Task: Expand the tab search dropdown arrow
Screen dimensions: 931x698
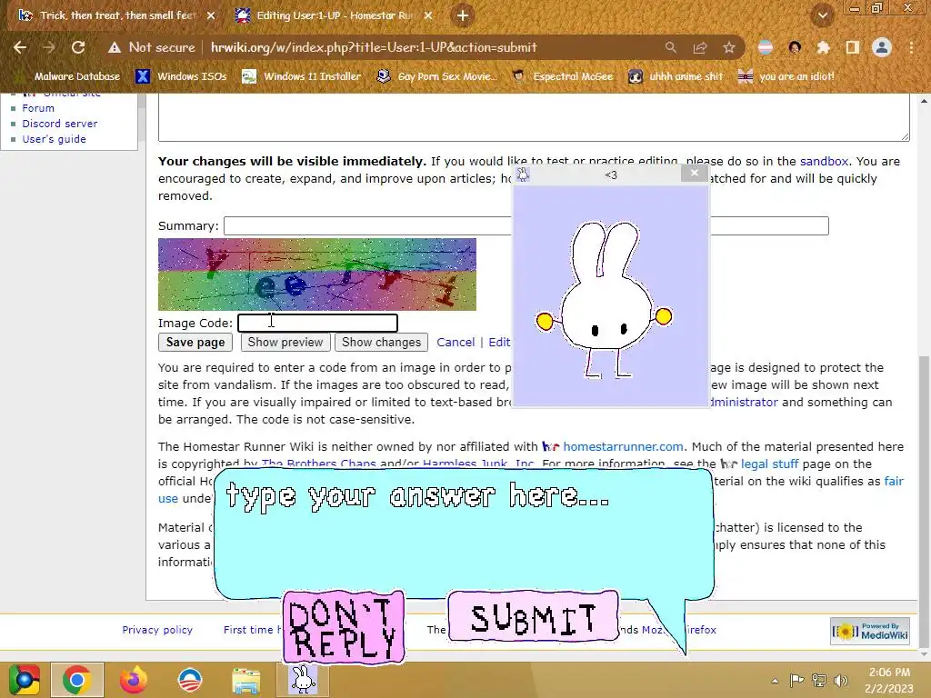Action: [x=822, y=15]
